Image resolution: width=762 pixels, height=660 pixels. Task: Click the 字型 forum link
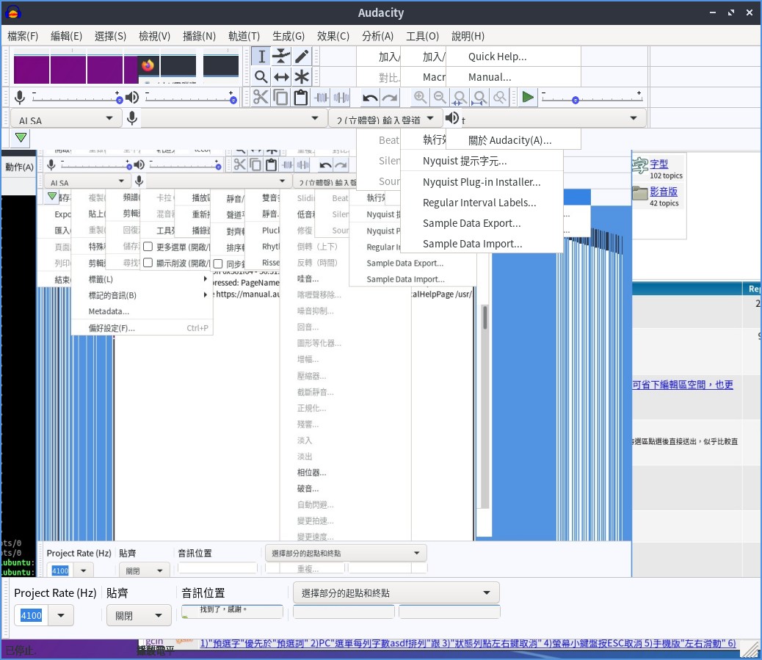[x=658, y=164]
